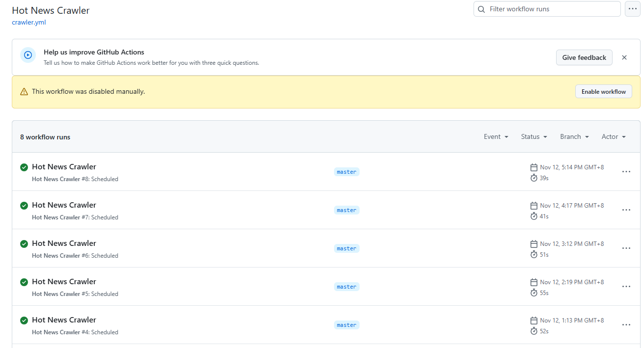The image size is (644, 348).
Task: Dismiss the GitHub Actions feedback banner
Action: (x=624, y=57)
